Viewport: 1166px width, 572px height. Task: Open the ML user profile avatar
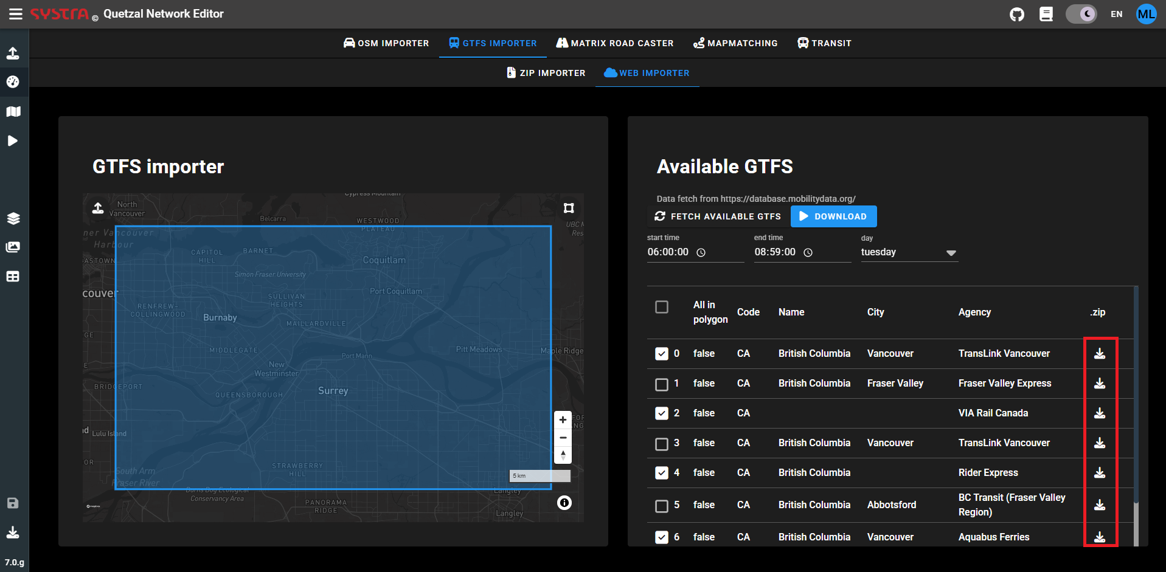(x=1147, y=14)
